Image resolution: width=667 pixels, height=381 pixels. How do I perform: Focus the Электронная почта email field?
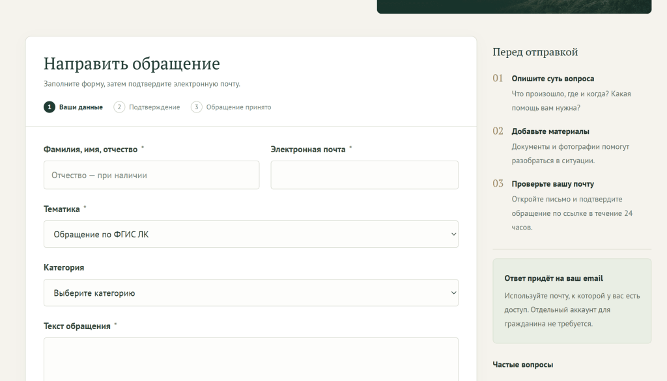pyautogui.click(x=365, y=175)
